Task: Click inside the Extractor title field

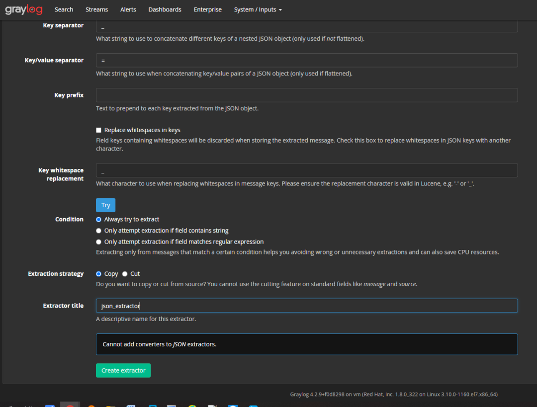Action: [306, 305]
